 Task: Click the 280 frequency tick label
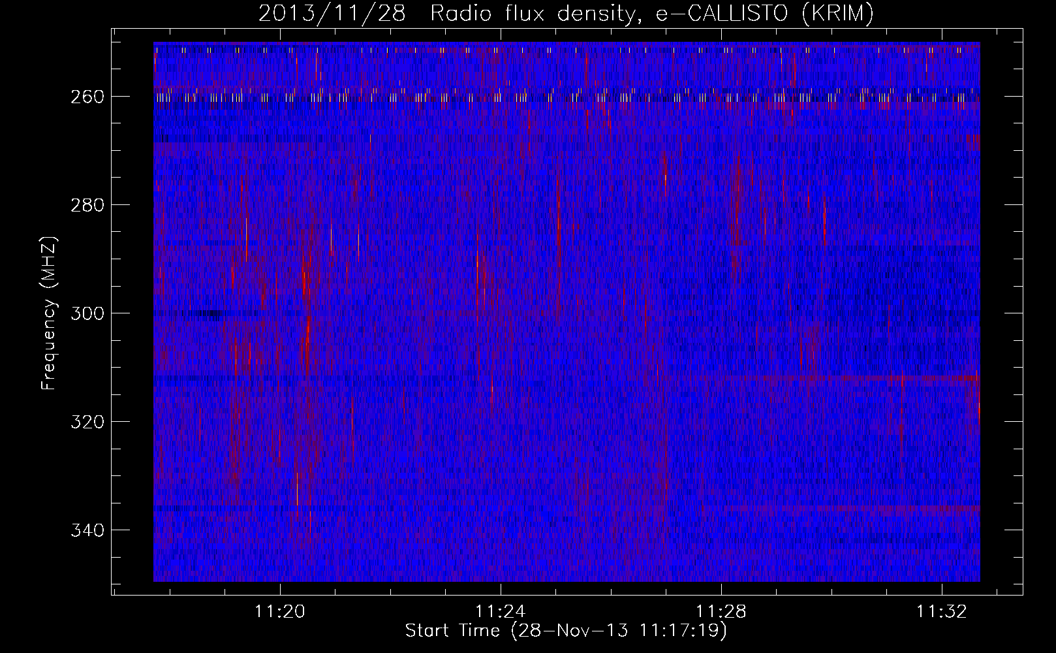tap(87, 205)
